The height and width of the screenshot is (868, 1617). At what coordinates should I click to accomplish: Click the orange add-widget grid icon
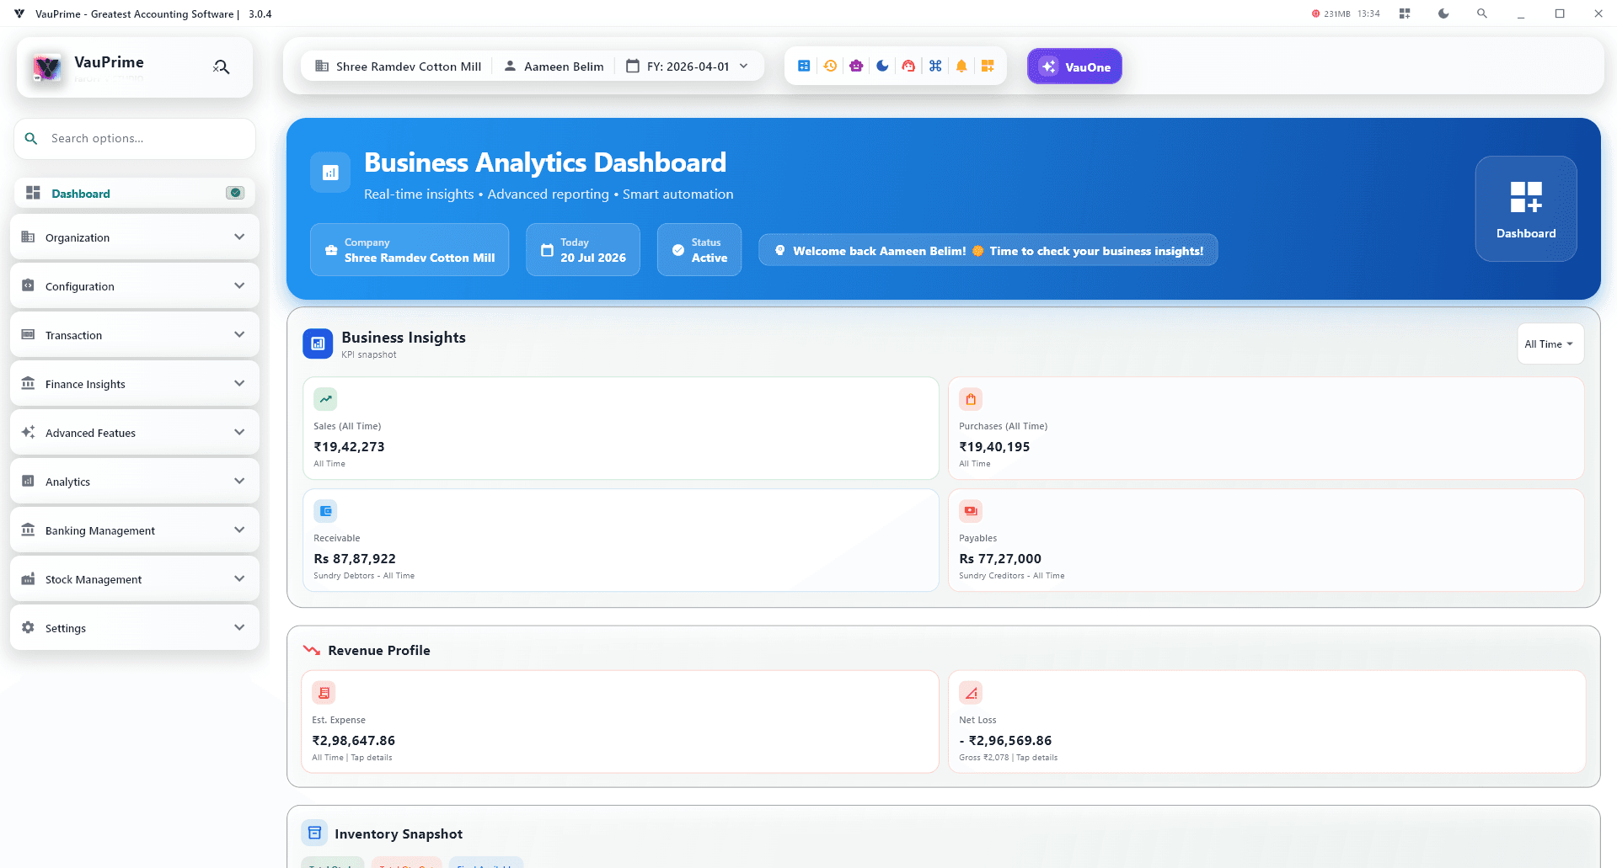[x=988, y=67]
